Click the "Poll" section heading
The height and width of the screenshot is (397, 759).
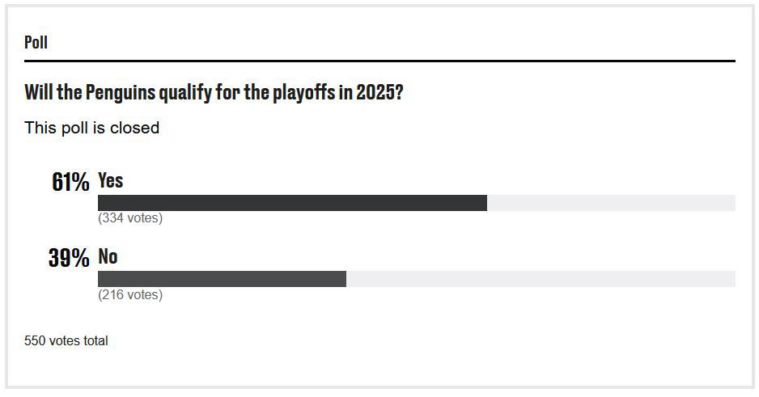pos(36,42)
